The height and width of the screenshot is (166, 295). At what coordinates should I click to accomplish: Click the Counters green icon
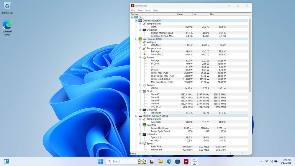coord(144,125)
